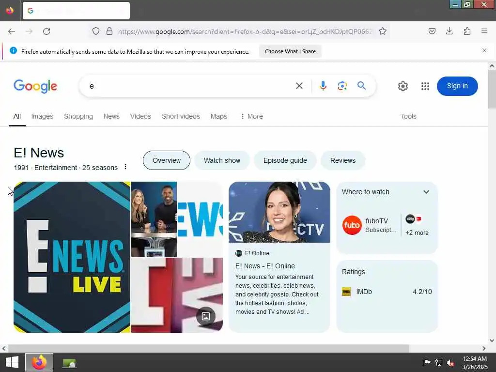
Task: Open the extensions puzzle icon
Action: [467, 31]
